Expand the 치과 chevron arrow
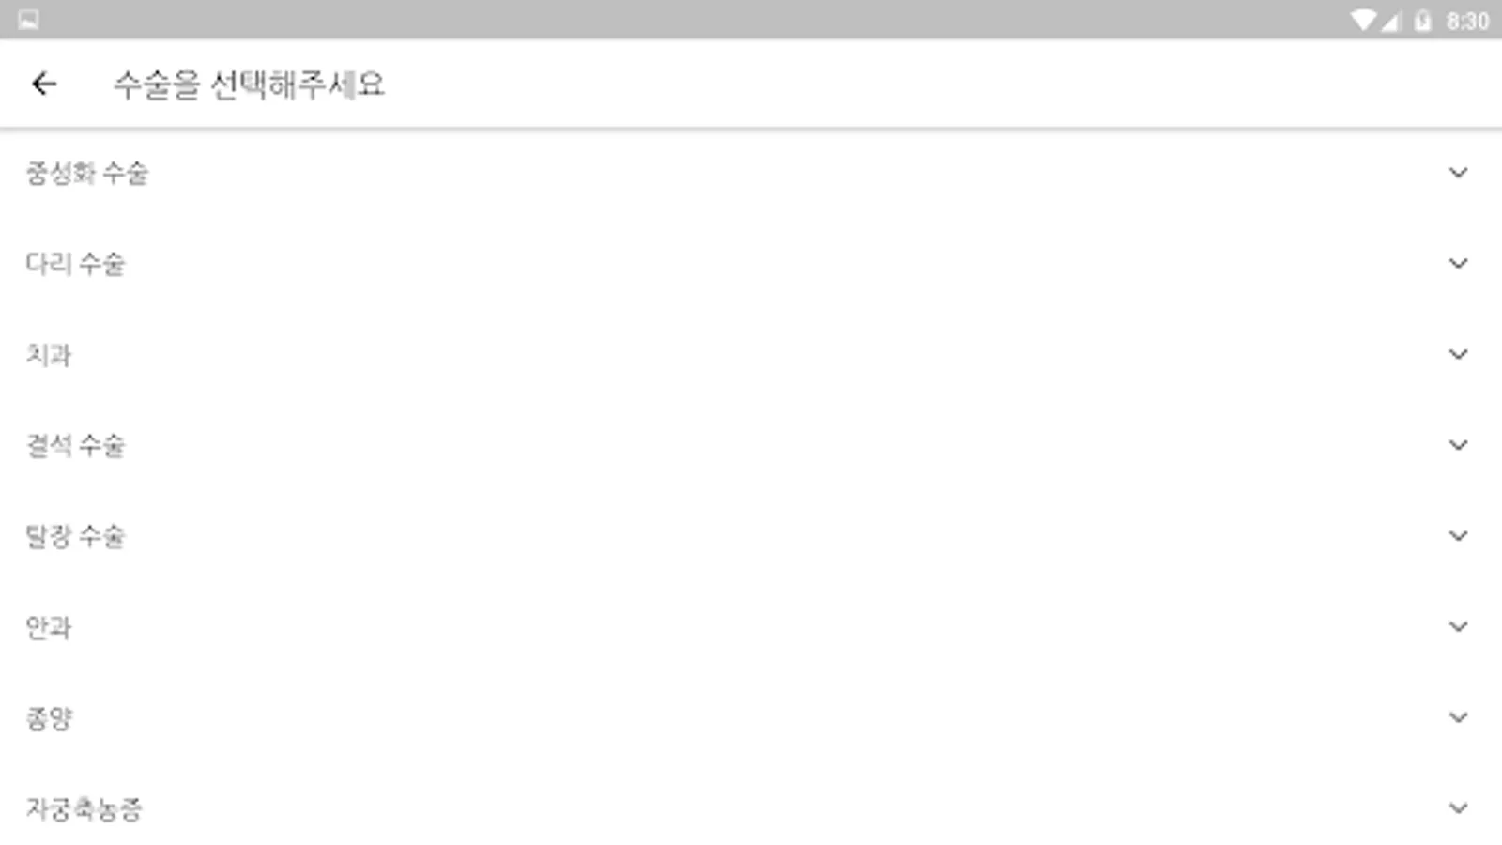The image size is (1502, 845). [1458, 354]
